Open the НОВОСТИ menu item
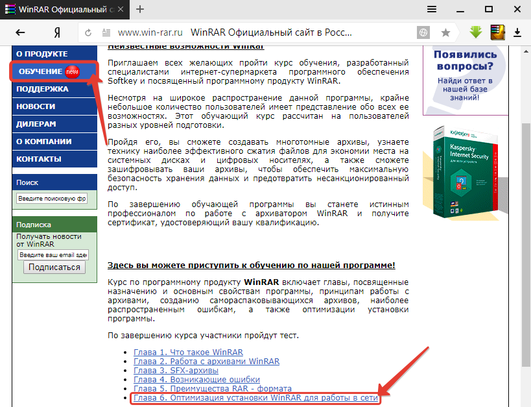 click(54, 106)
